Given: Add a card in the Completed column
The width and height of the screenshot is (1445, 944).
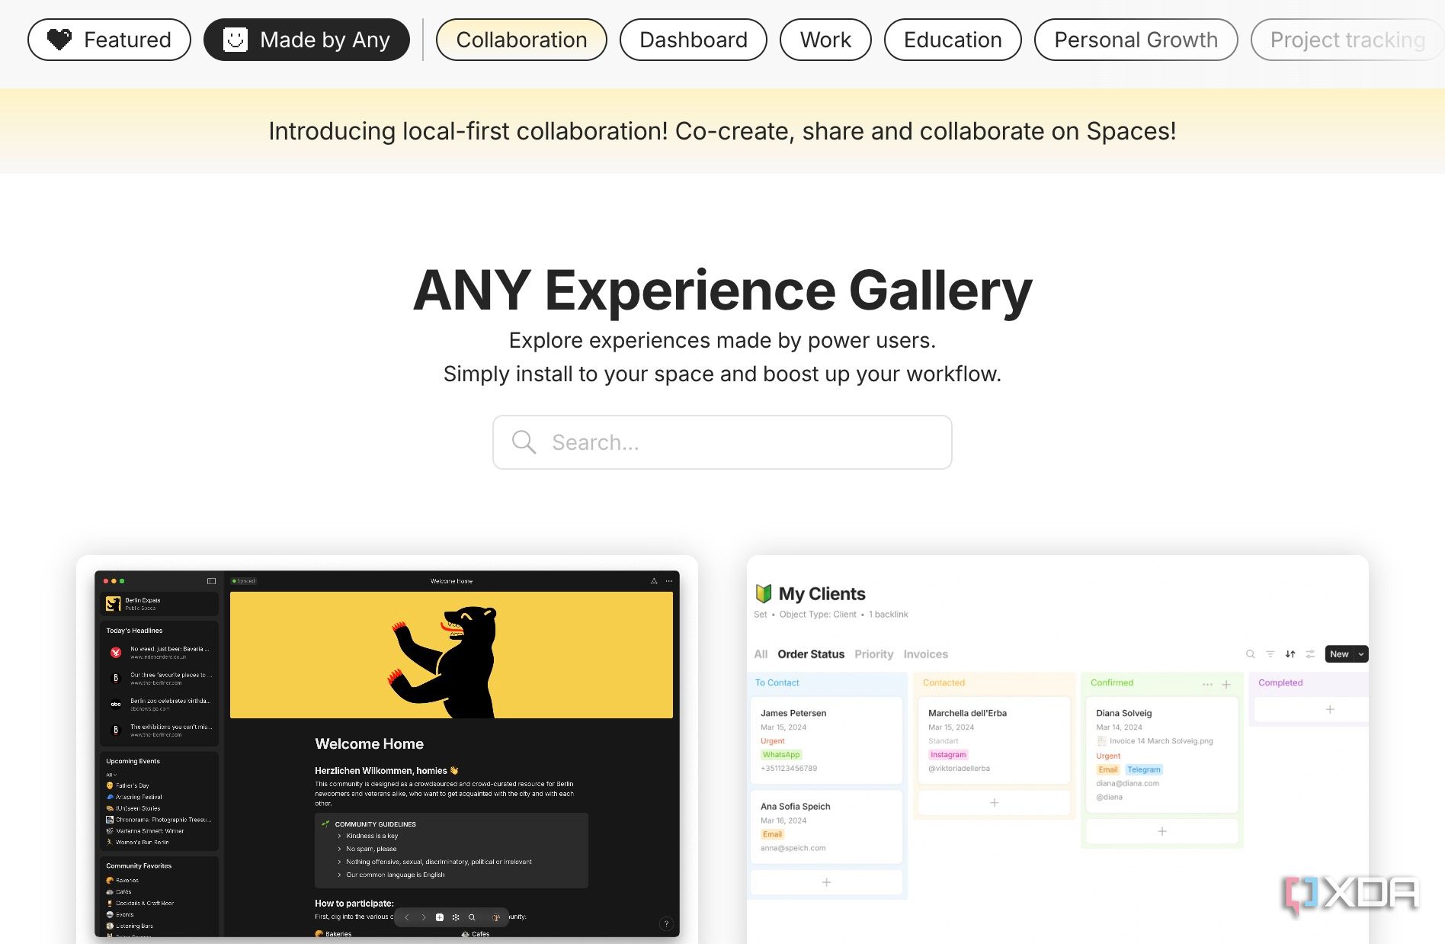Looking at the screenshot, I should 1312,709.
